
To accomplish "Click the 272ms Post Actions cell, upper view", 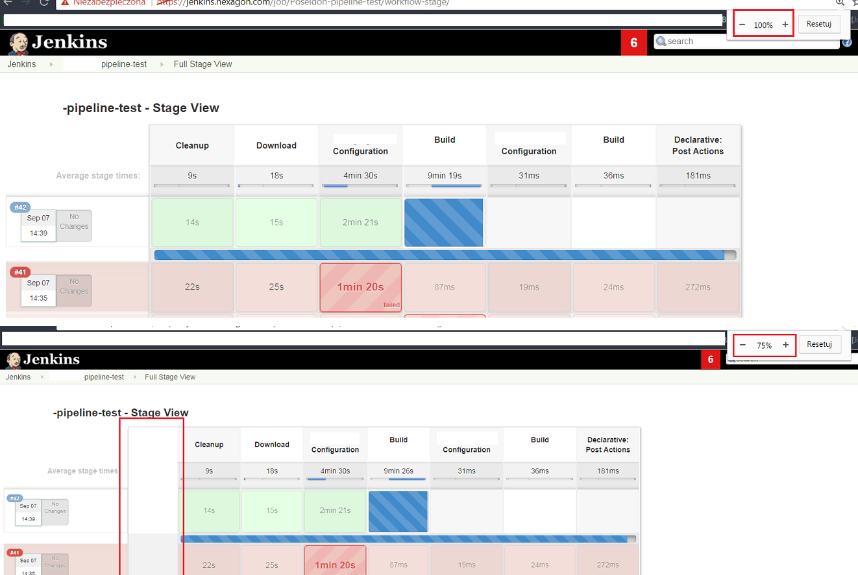I will (698, 287).
